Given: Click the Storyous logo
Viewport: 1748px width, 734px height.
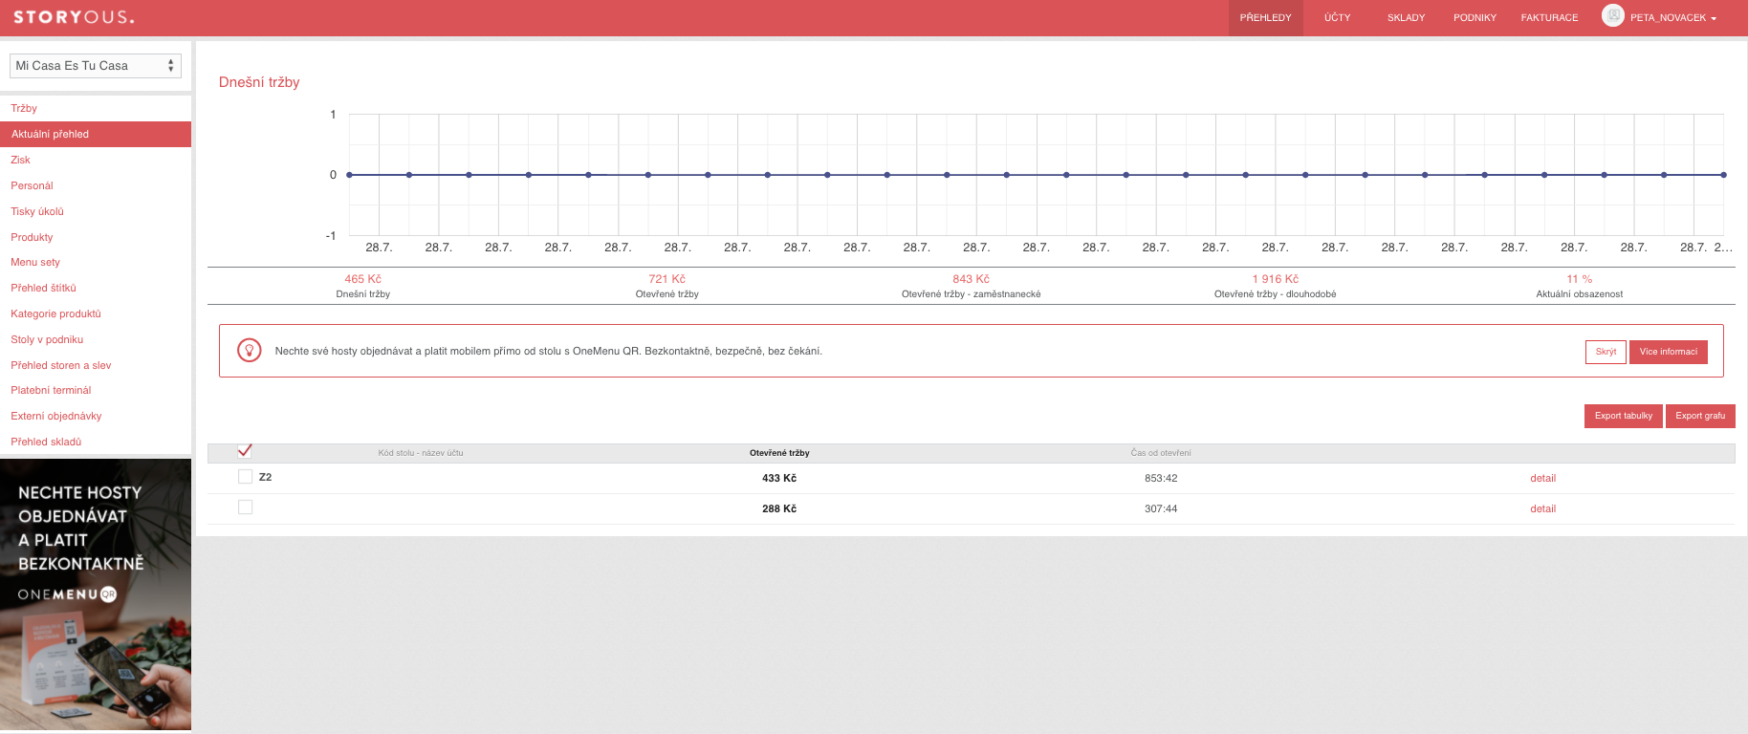Looking at the screenshot, I should [x=74, y=17].
